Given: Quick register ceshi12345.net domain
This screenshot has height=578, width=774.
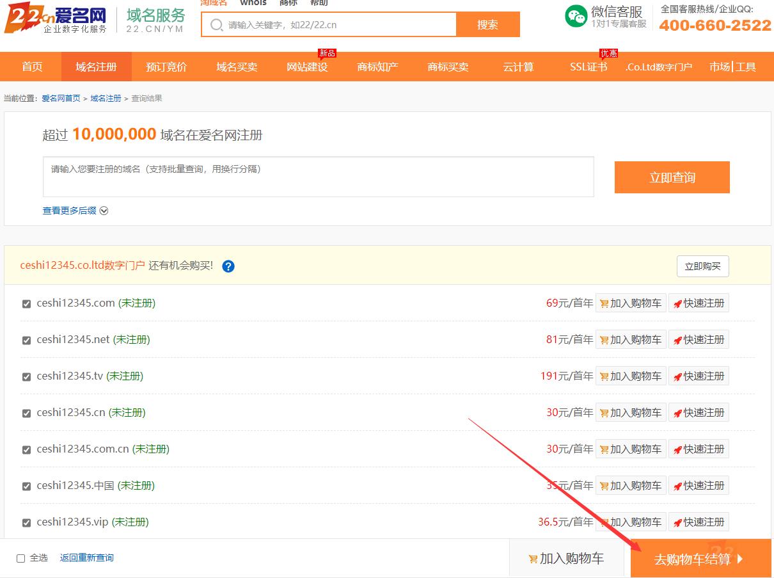Looking at the screenshot, I should (x=699, y=340).
